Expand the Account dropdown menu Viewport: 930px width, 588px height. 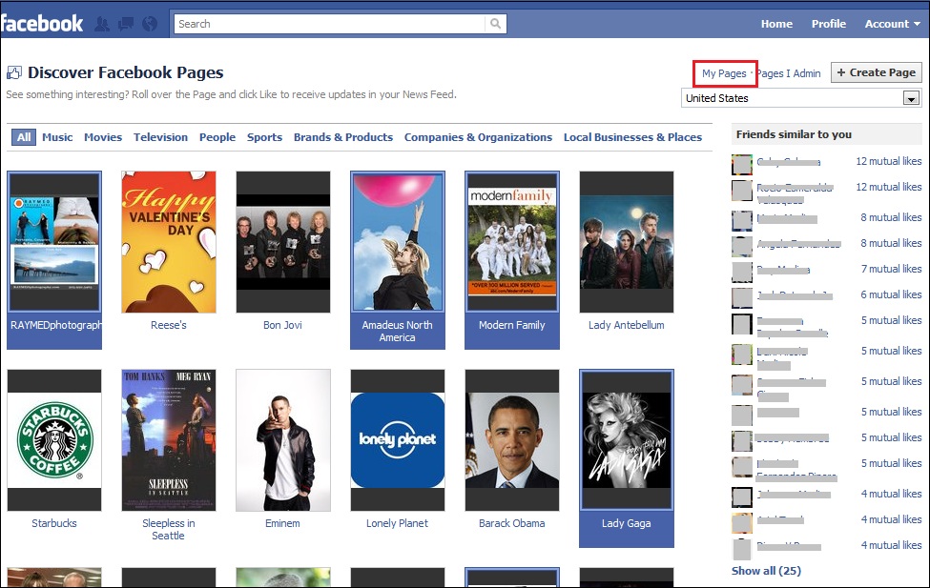click(892, 24)
